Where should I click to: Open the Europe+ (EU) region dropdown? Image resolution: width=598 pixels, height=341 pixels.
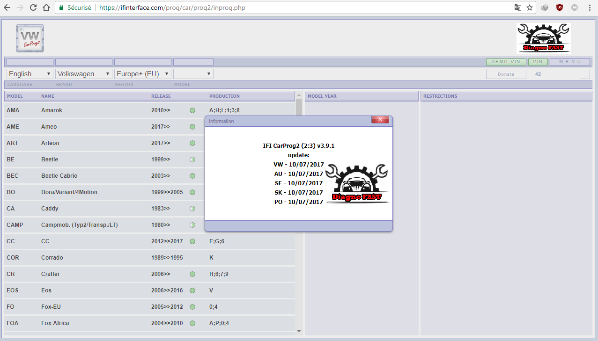click(143, 74)
